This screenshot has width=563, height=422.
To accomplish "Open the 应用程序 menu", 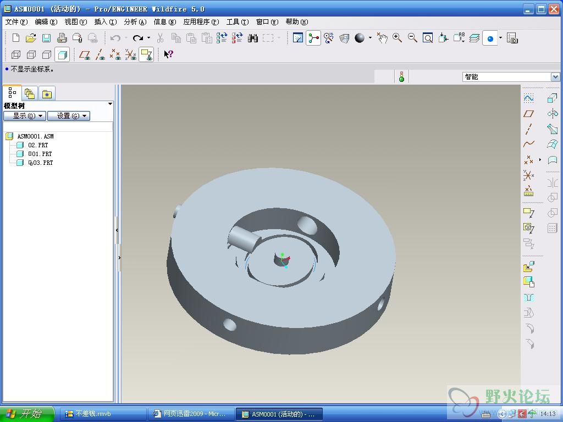I will point(201,22).
